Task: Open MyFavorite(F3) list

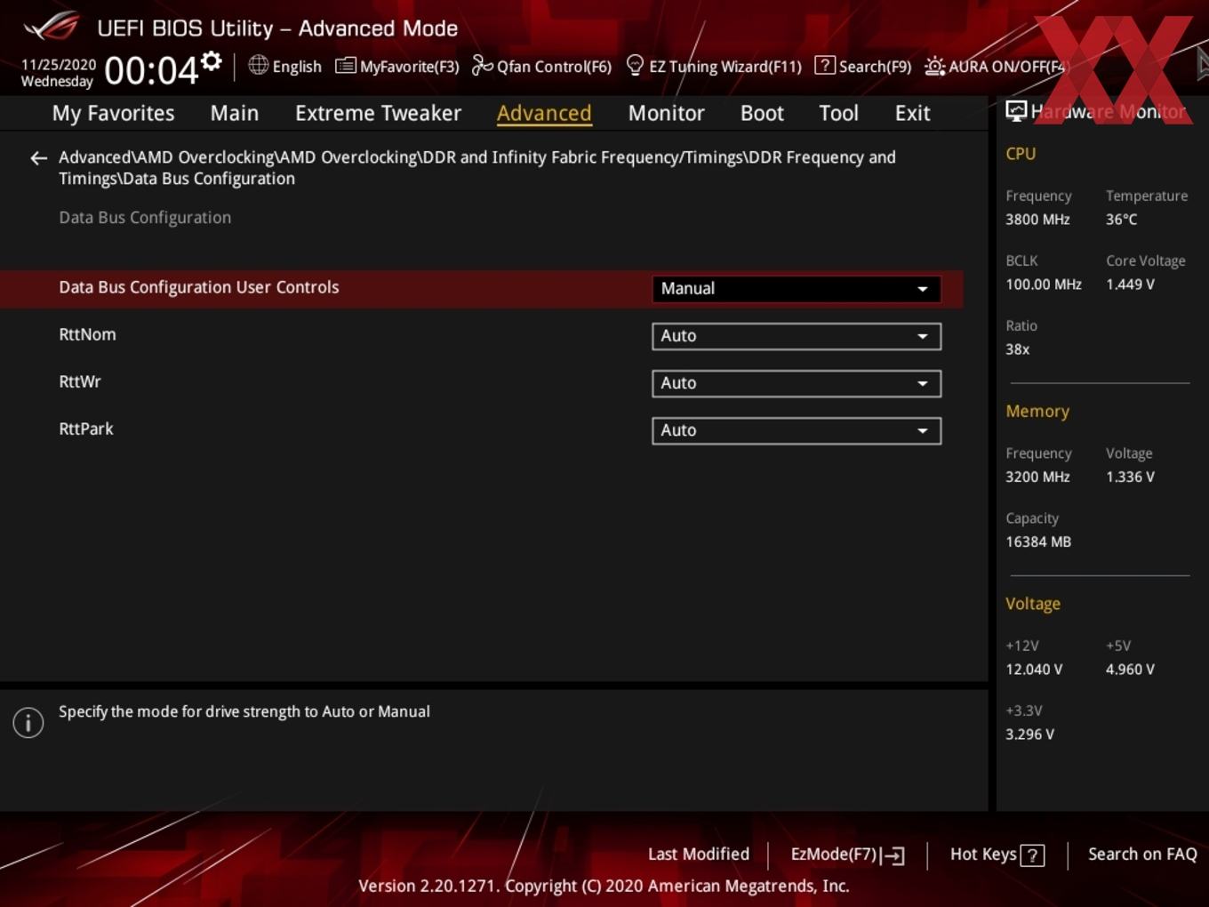Action: 397,66
